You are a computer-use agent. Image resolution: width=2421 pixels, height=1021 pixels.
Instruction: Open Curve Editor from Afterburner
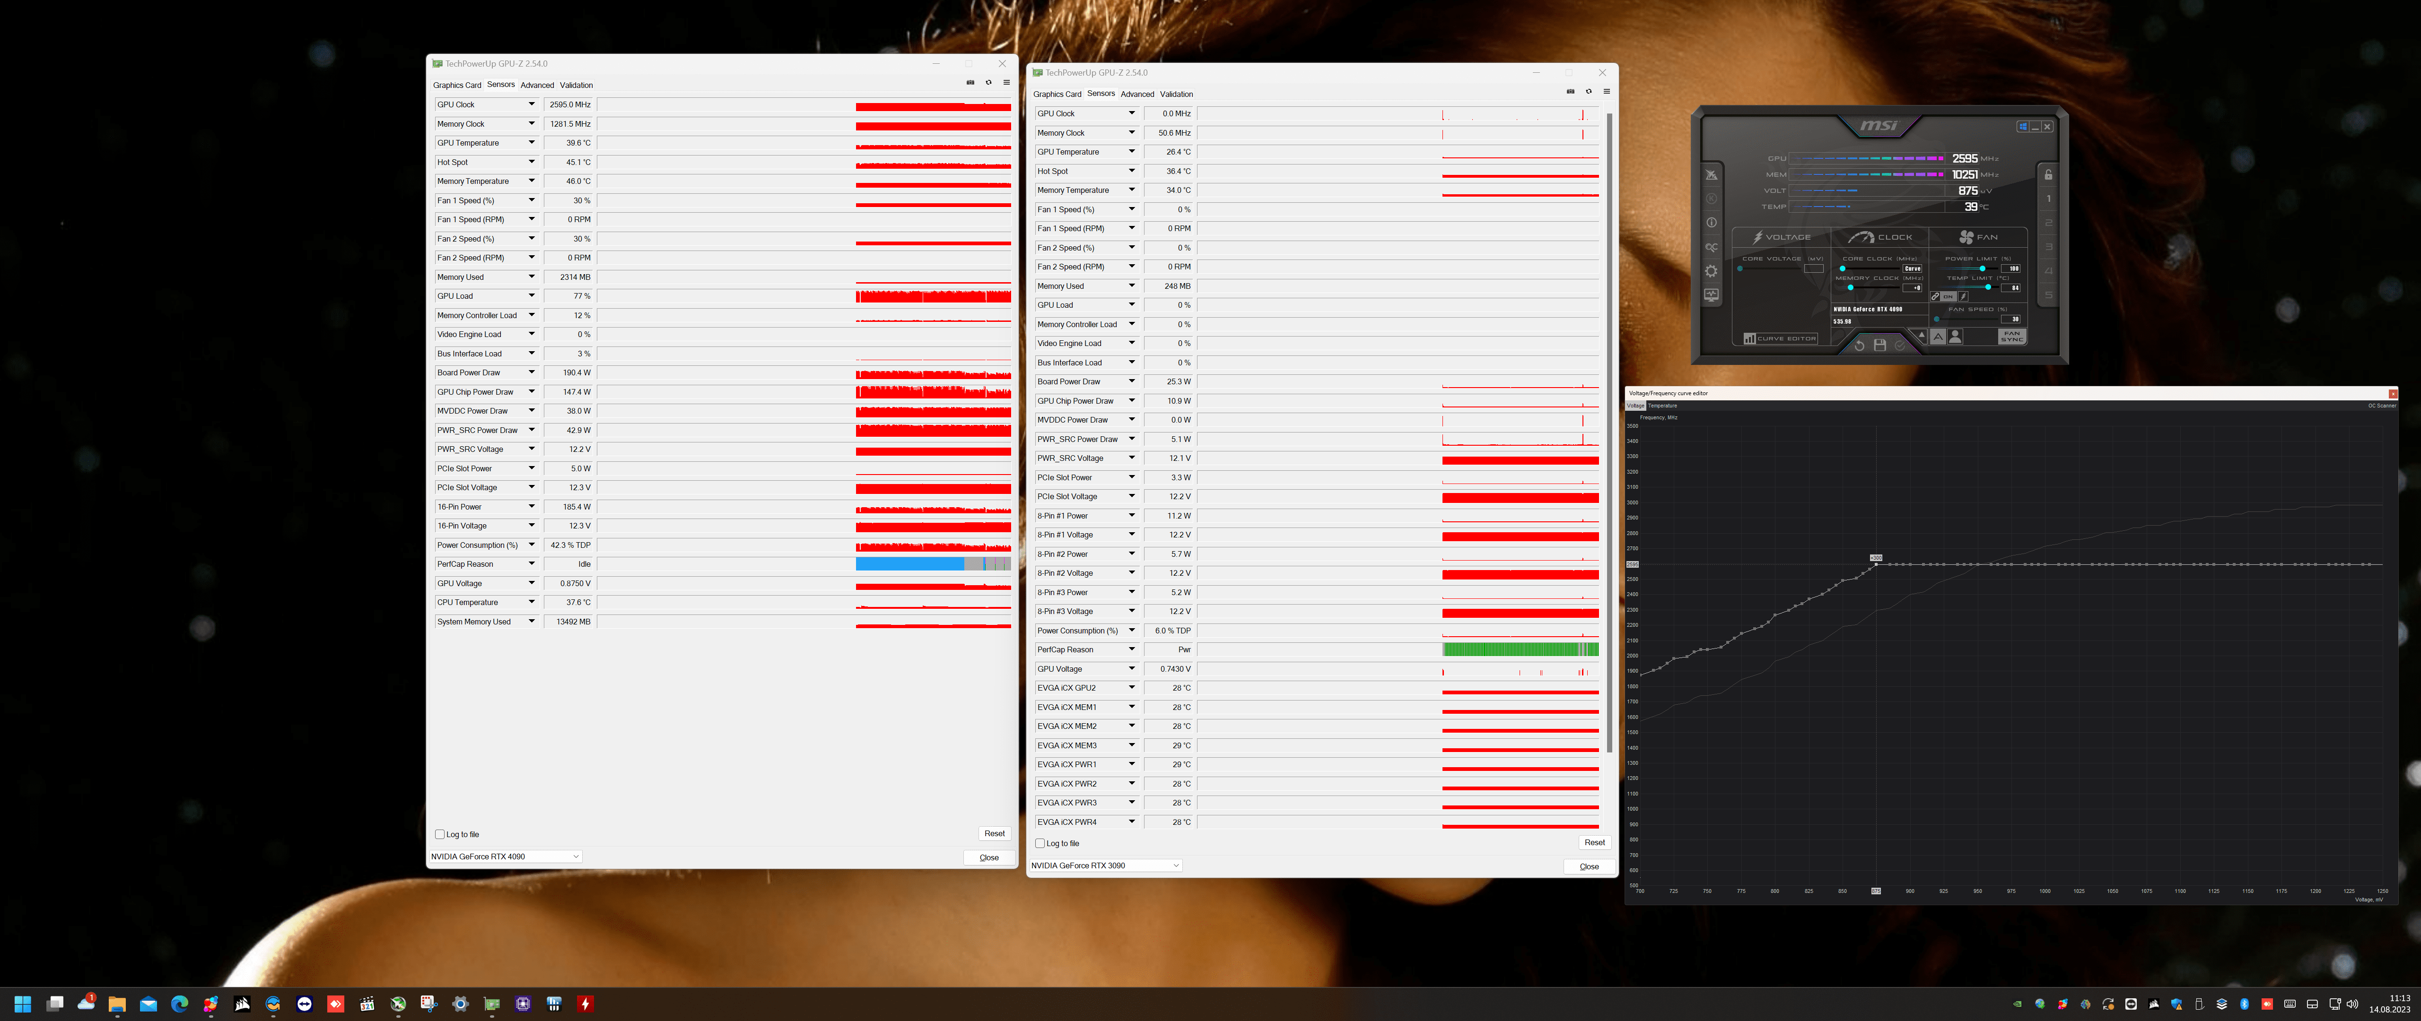coord(1781,338)
